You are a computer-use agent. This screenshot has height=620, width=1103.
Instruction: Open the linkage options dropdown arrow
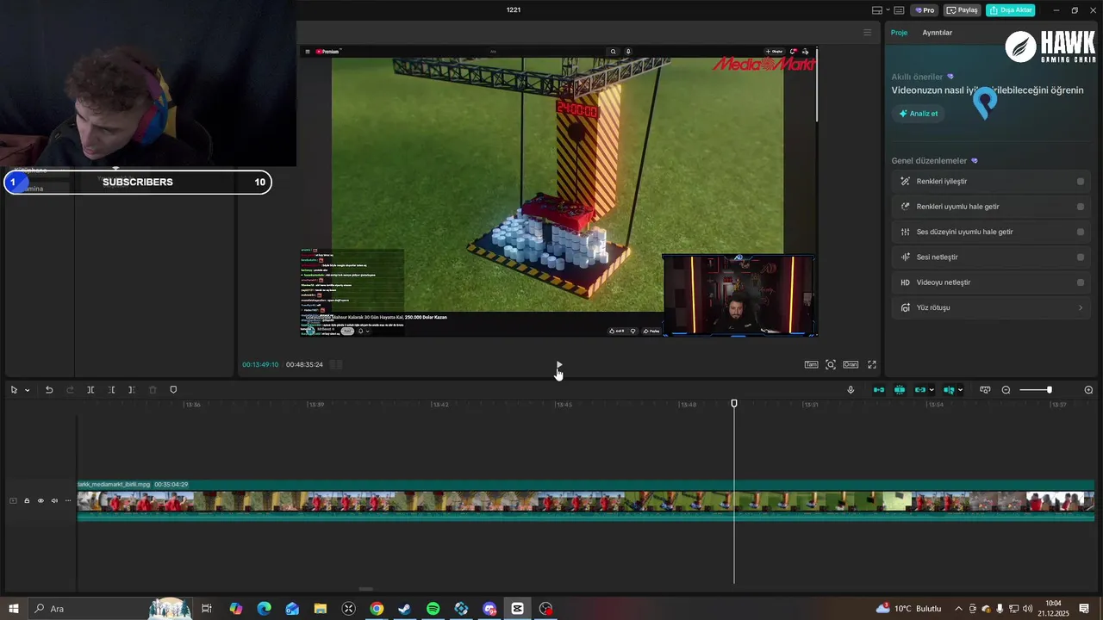pos(932,390)
